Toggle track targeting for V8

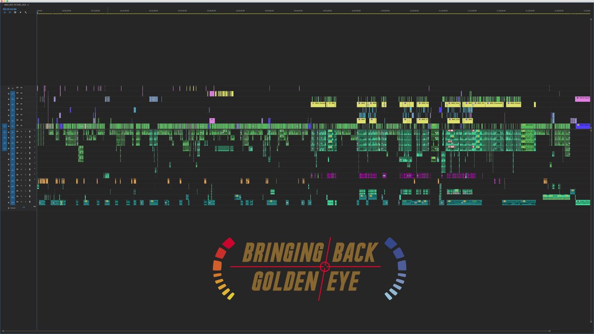(13, 88)
